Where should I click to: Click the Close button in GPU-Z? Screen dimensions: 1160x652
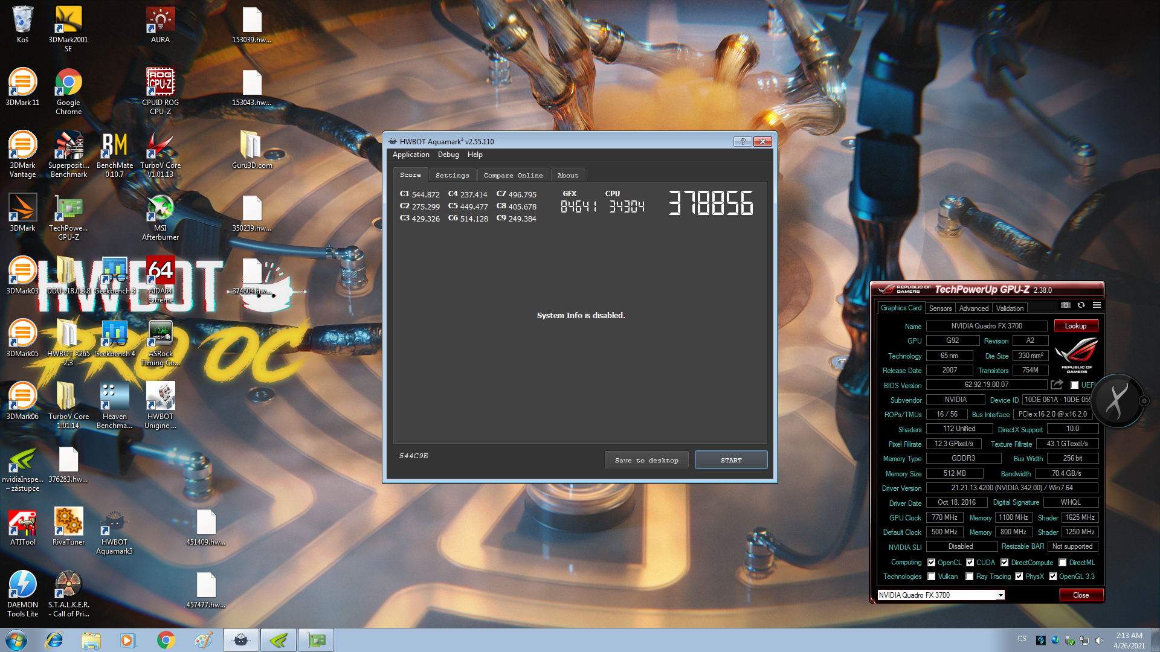tap(1081, 595)
